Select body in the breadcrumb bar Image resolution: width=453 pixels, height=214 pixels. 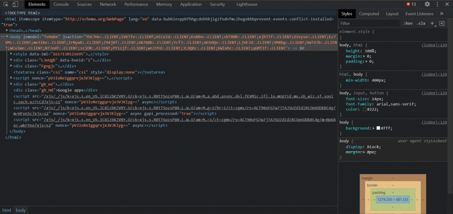(x=21, y=210)
